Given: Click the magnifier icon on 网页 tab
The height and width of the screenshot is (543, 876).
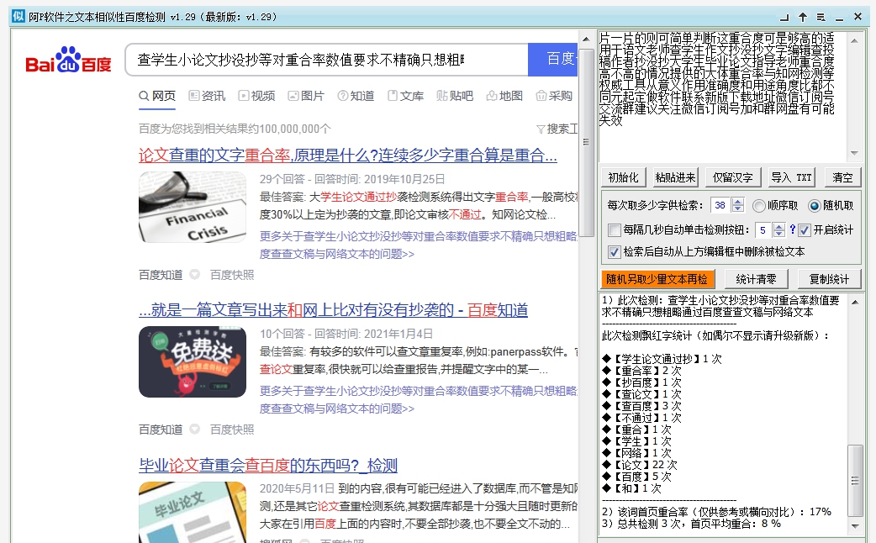Looking at the screenshot, I should tap(144, 96).
